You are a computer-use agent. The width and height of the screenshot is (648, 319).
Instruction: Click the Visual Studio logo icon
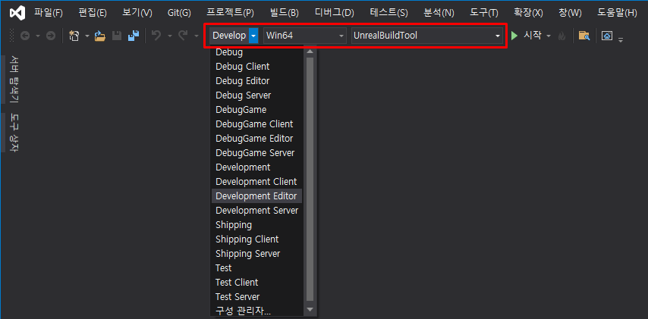click(x=17, y=14)
